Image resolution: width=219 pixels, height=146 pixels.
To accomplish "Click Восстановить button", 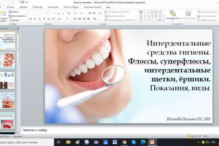I will (x=17, y=16).
